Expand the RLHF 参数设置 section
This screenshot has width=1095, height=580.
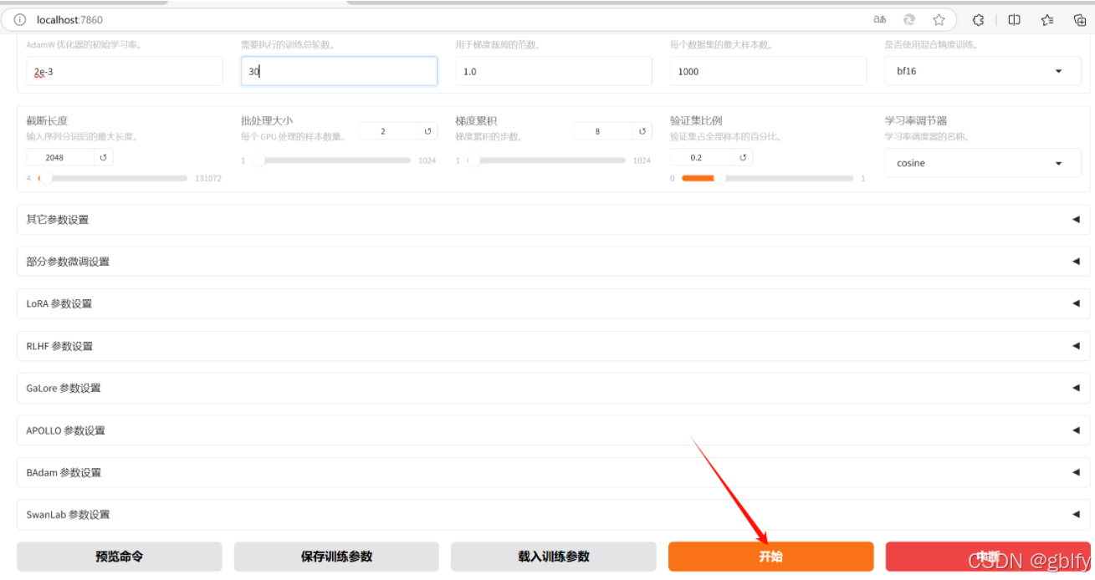[x=554, y=346]
